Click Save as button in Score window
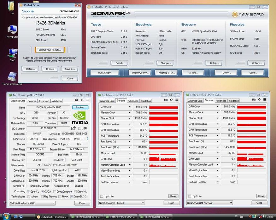Viewport: 276px width, 220px height. 70,69
